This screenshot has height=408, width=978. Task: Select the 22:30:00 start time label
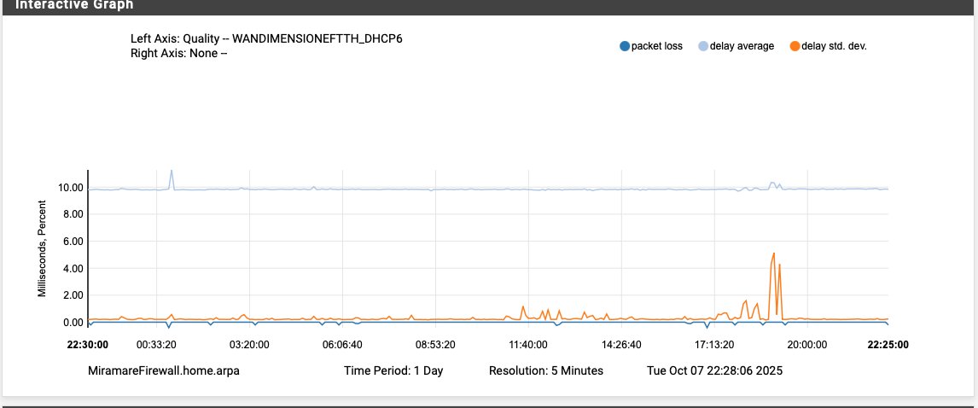tap(88, 345)
